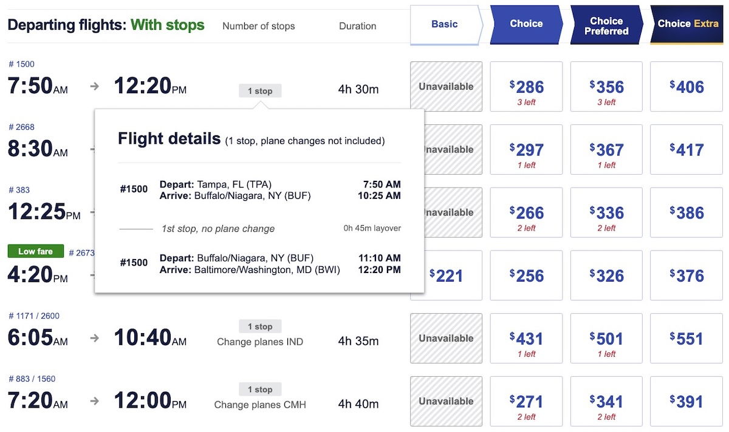Open the 1 stop badge for 7:50 AM flight
729x432 pixels.
pyautogui.click(x=260, y=91)
